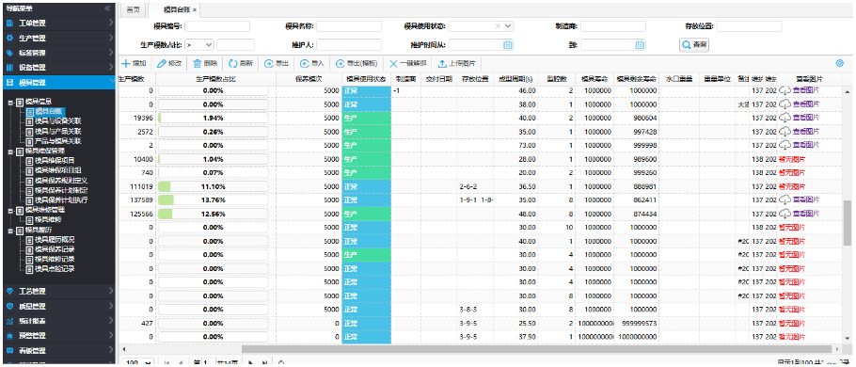This screenshot has height=367, width=856.
Task: Click cloud download icon in row with 862411
Action: point(785,199)
